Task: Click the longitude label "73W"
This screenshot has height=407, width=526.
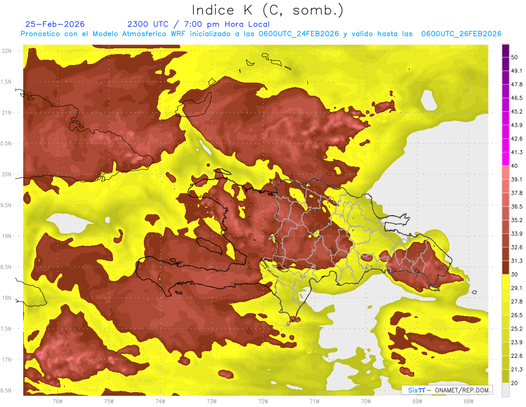Action: pos(212,401)
